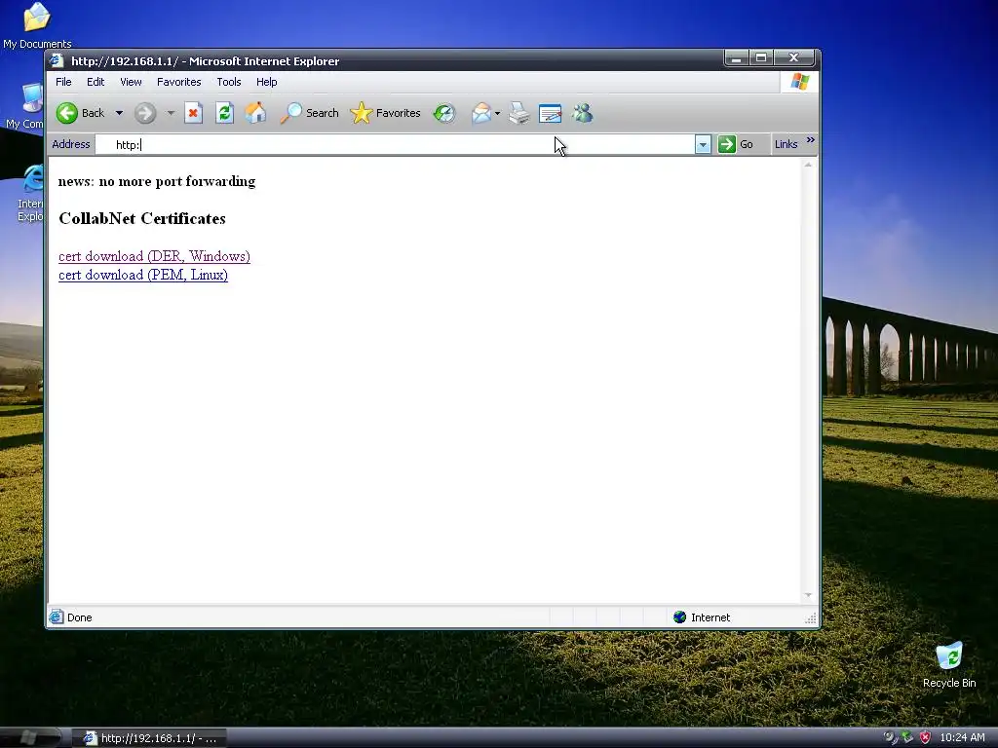Click the Internet zone globe icon
The image size is (998, 748).
point(679,617)
